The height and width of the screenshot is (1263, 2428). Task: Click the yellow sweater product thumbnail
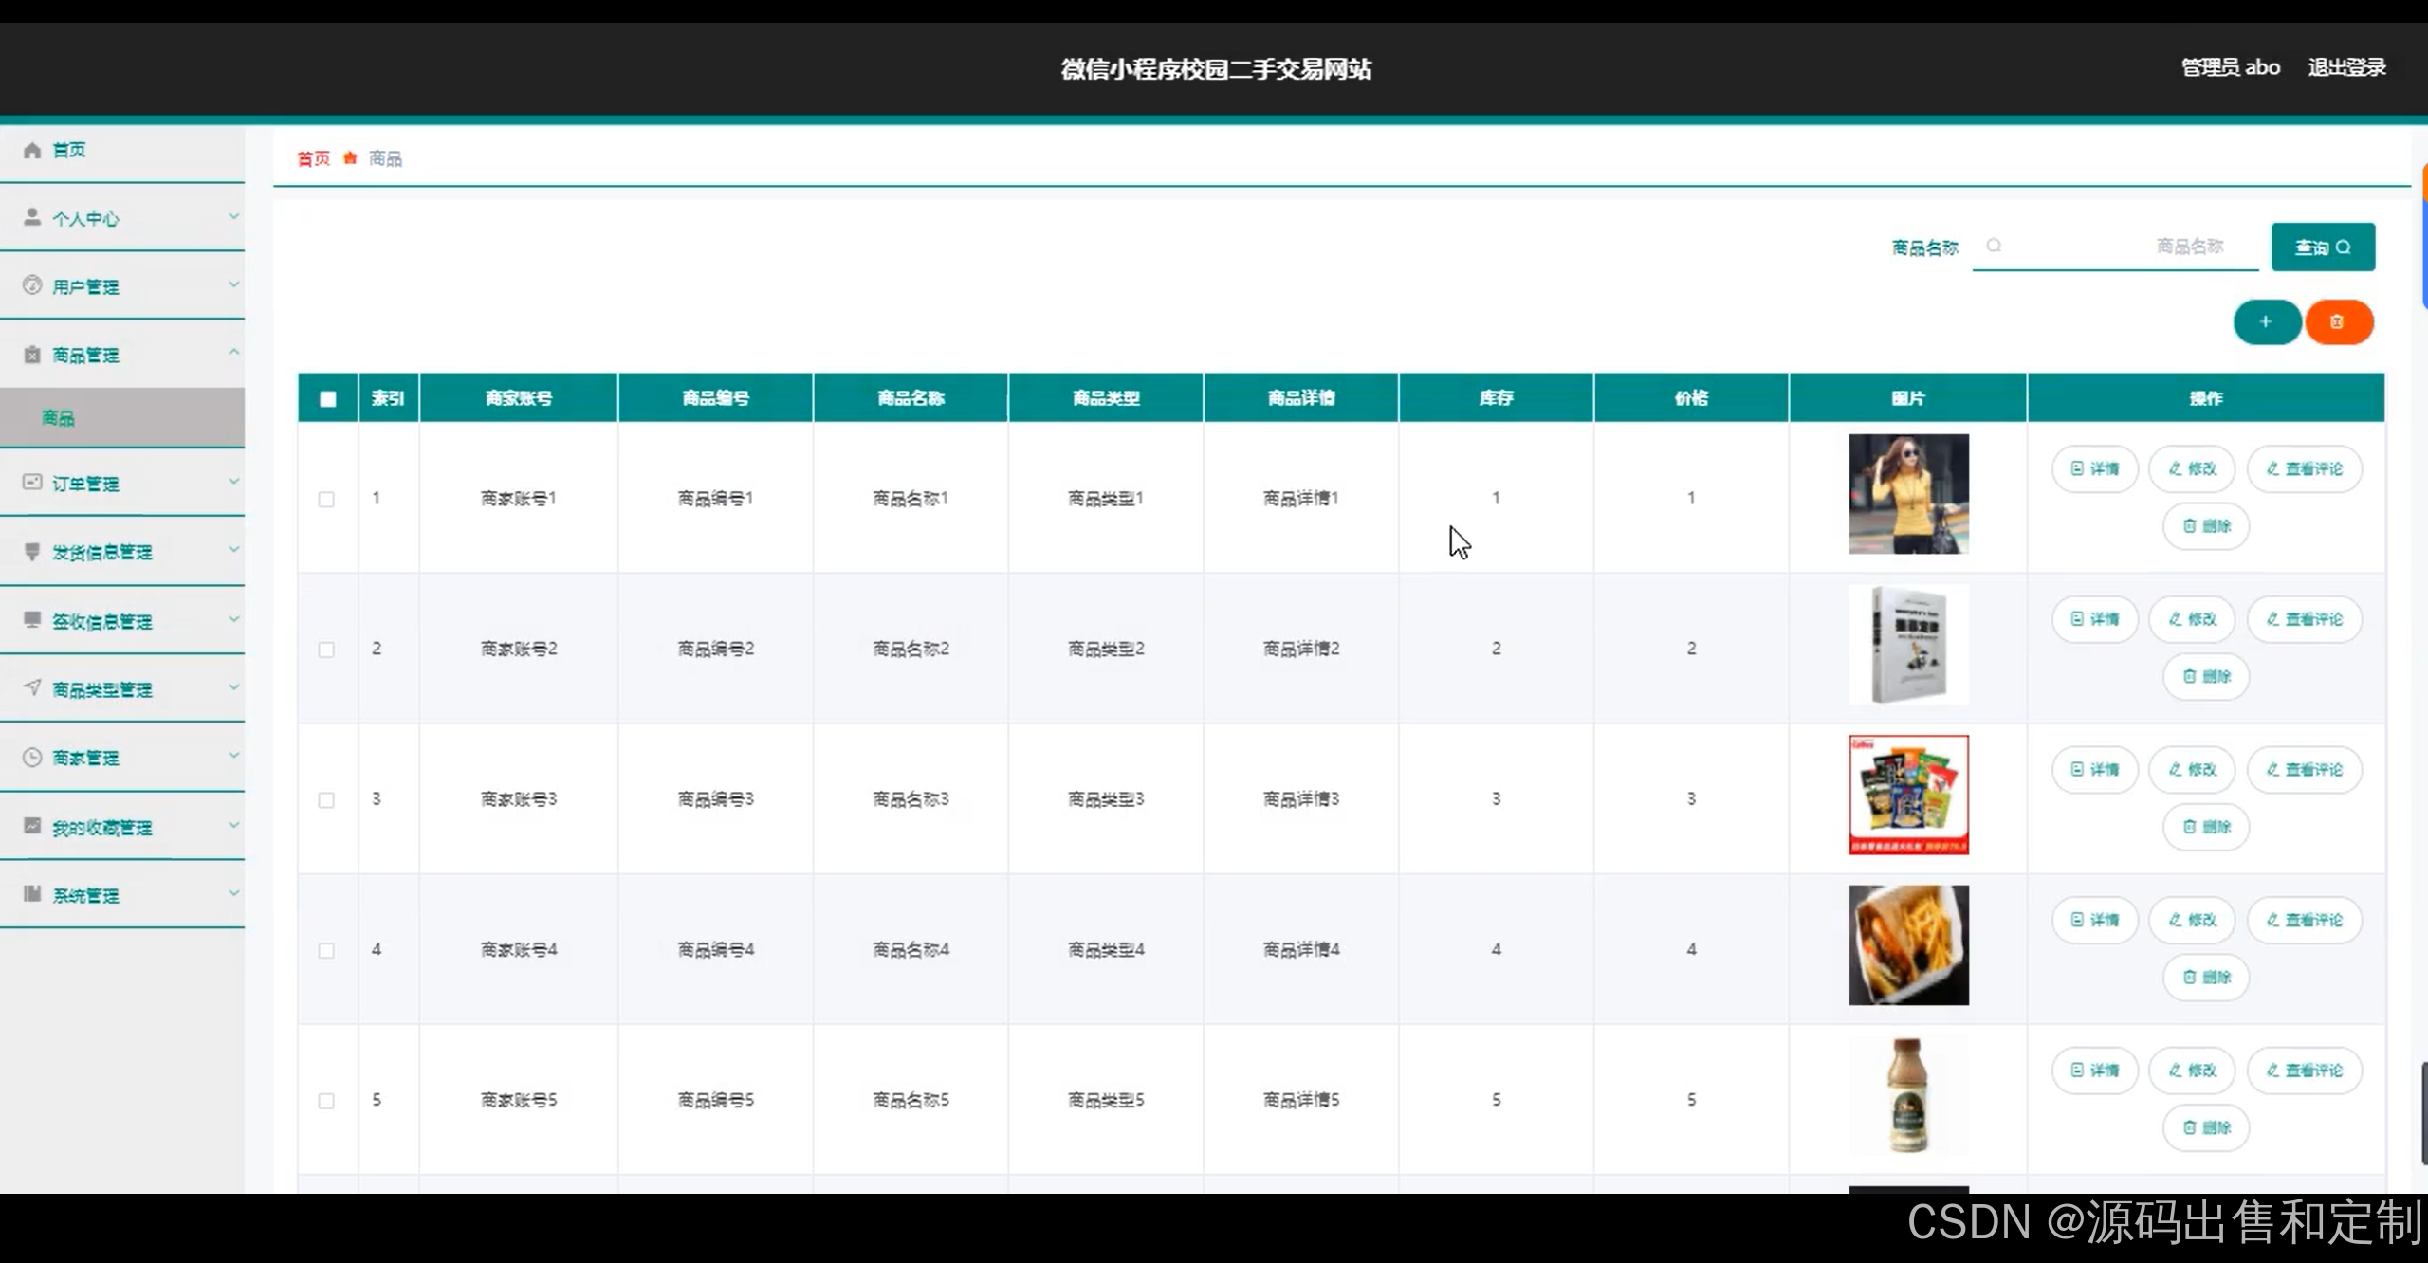click(1908, 494)
